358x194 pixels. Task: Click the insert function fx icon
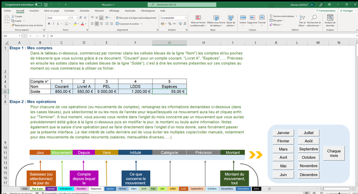[x=45, y=36]
